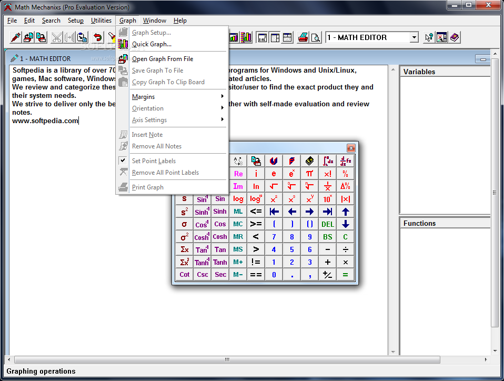Click the plus/minus sign toggle key
The width and height of the screenshot is (504, 381).
[328, 275]
